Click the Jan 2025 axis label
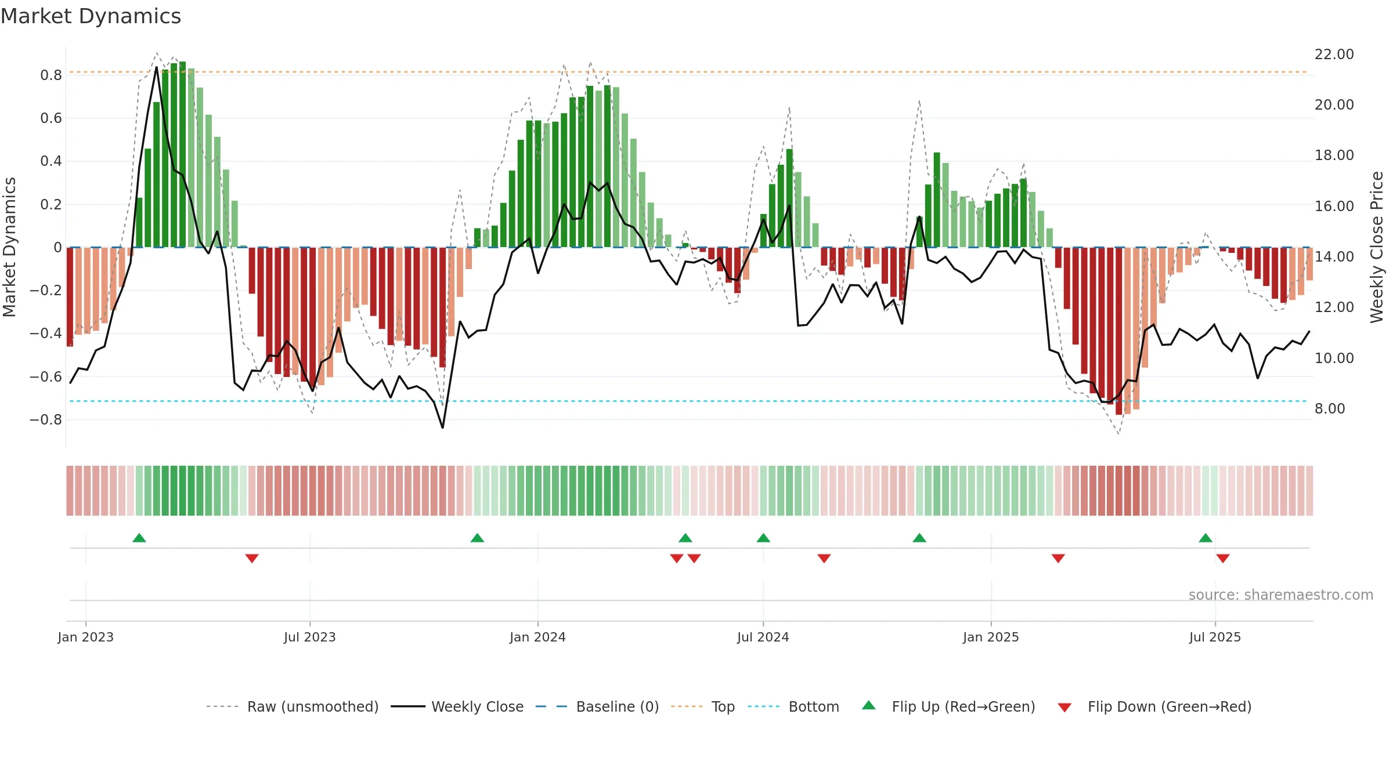Image resolution: width=1393 pixels, height=783 pixels. pos(991,637)
